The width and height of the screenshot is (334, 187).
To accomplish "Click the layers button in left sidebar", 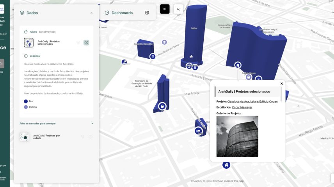I will point(2,63).
